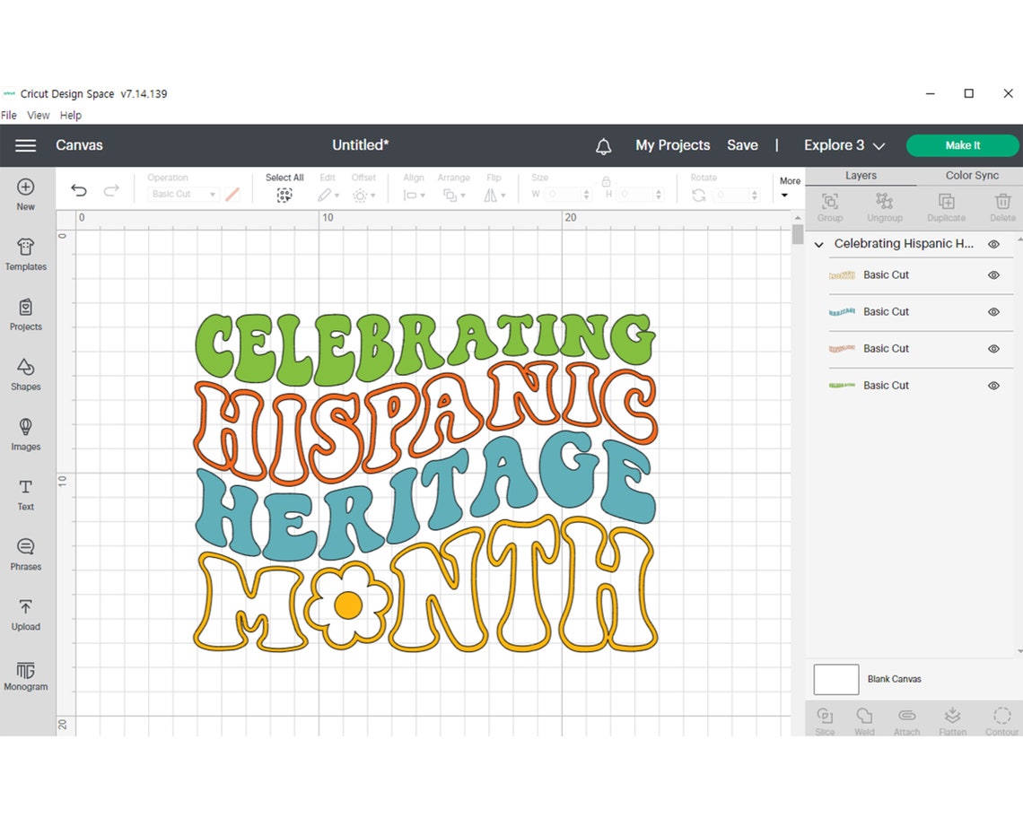Collapse the Celebrating Hispanic H... group
The height and width of the screenshot is (818, 1023).
(818, 243)
